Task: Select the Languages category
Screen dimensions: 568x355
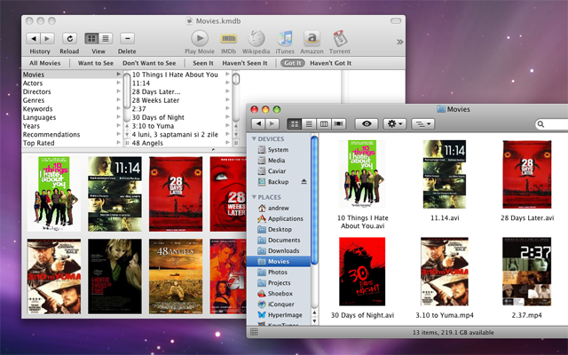Action: 72,117
